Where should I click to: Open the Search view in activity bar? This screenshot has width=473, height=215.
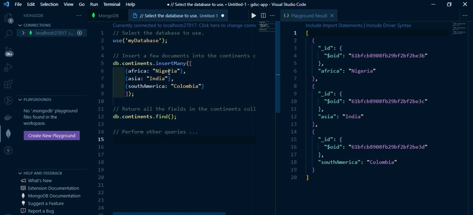coord(8,34)
